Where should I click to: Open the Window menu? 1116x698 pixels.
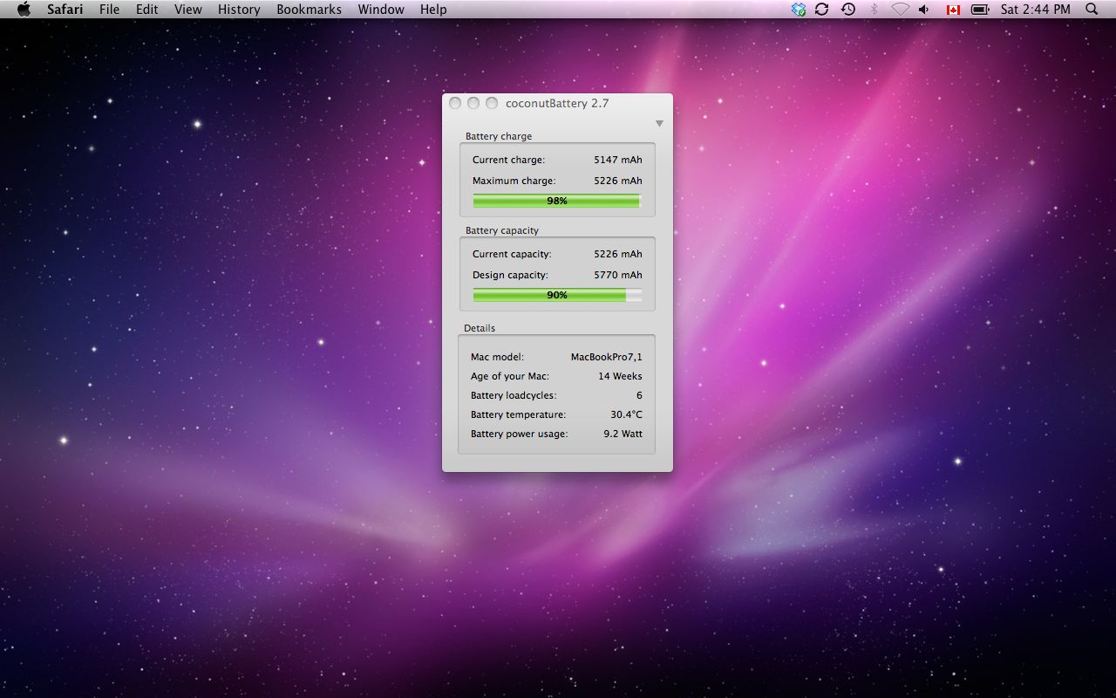click(x=381, y=10)
